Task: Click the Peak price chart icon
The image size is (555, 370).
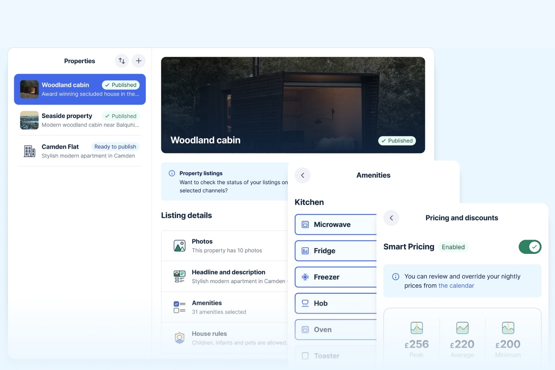Action: click(x=417, y=328)
